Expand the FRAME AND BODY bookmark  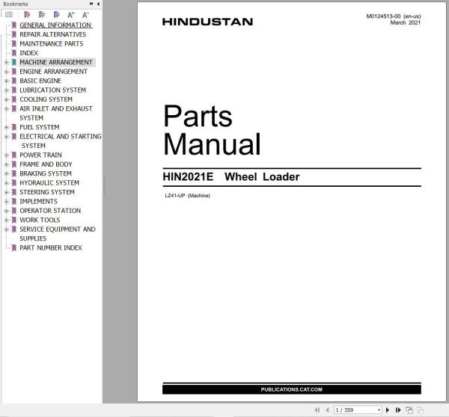point(6,164)
